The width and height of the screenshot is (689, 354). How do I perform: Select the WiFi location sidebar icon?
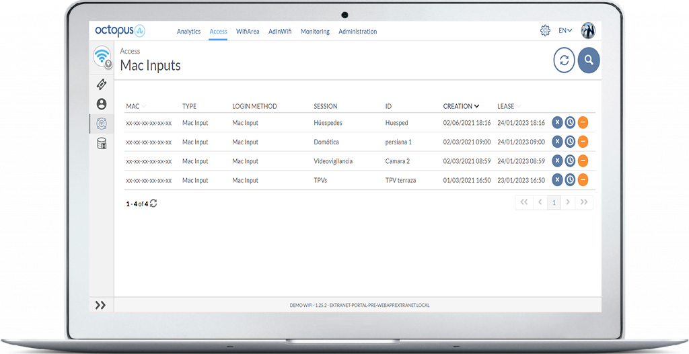click(x=102, y=56)
